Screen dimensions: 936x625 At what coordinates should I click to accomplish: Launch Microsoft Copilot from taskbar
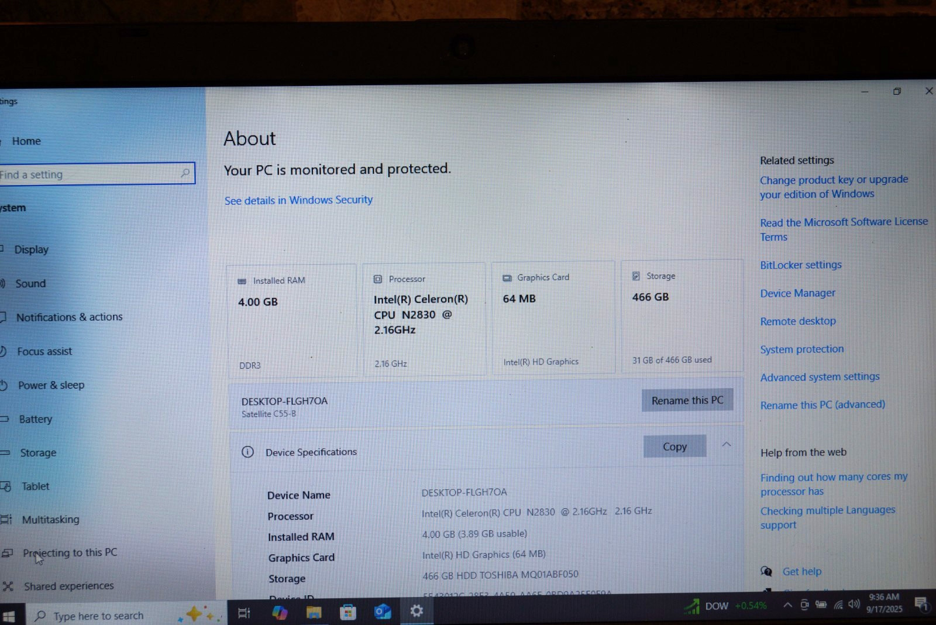[280, 612]
